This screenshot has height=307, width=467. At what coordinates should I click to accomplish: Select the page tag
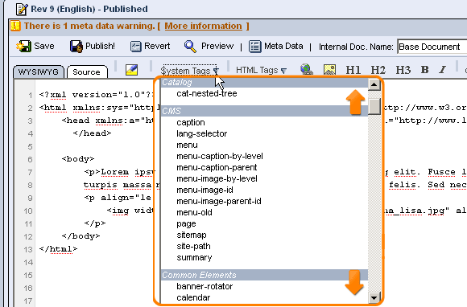(x=186, y=224)
